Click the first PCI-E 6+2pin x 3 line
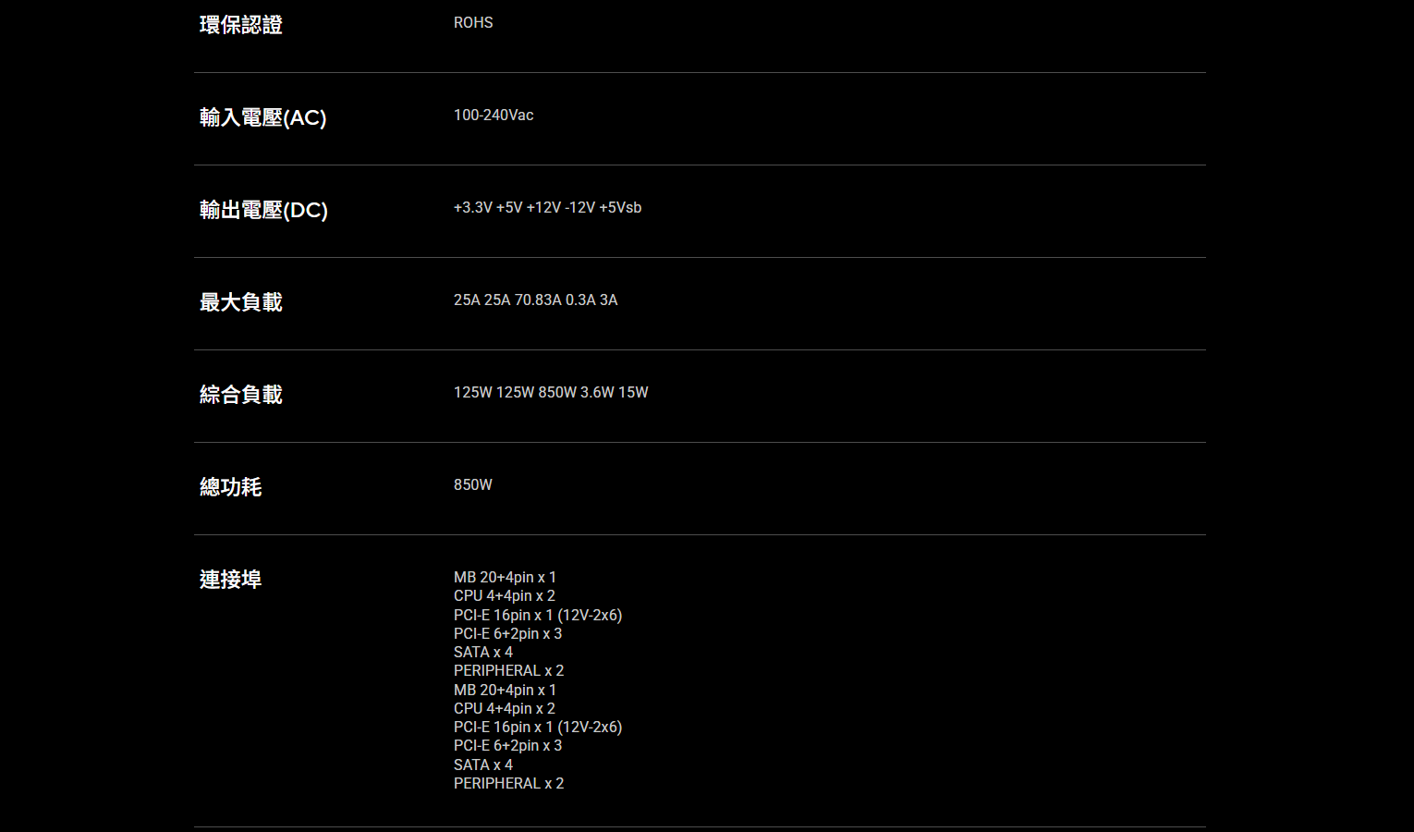 508,634
